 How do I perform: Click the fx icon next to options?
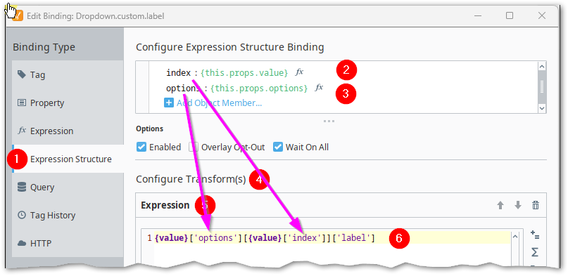coord(319,87)
